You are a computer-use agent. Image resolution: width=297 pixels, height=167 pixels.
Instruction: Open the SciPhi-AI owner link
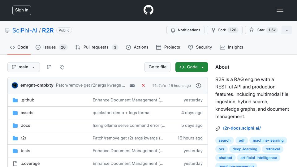click(25, 30)
